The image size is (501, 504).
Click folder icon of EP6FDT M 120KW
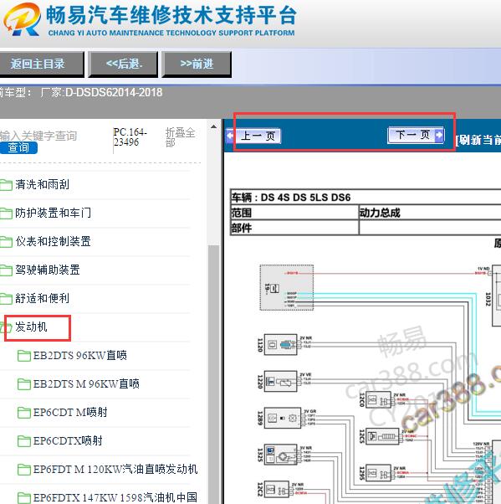coord(23,470)
